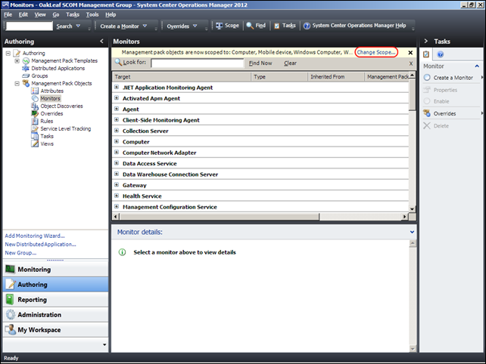
Task: Select Rules node in tree
Action: coord(46,122)
